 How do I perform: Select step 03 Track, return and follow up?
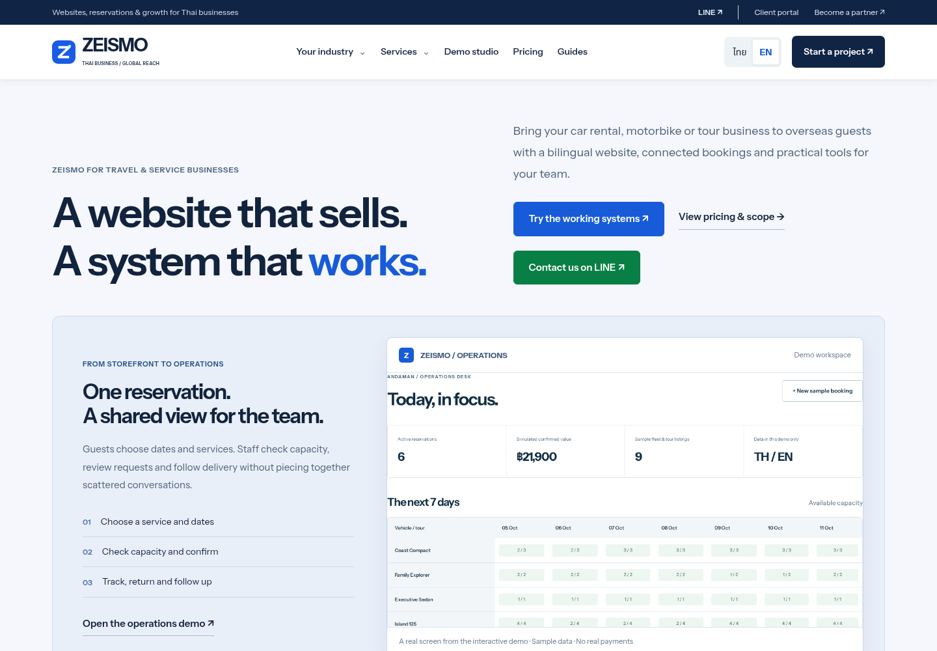(218, 582)
